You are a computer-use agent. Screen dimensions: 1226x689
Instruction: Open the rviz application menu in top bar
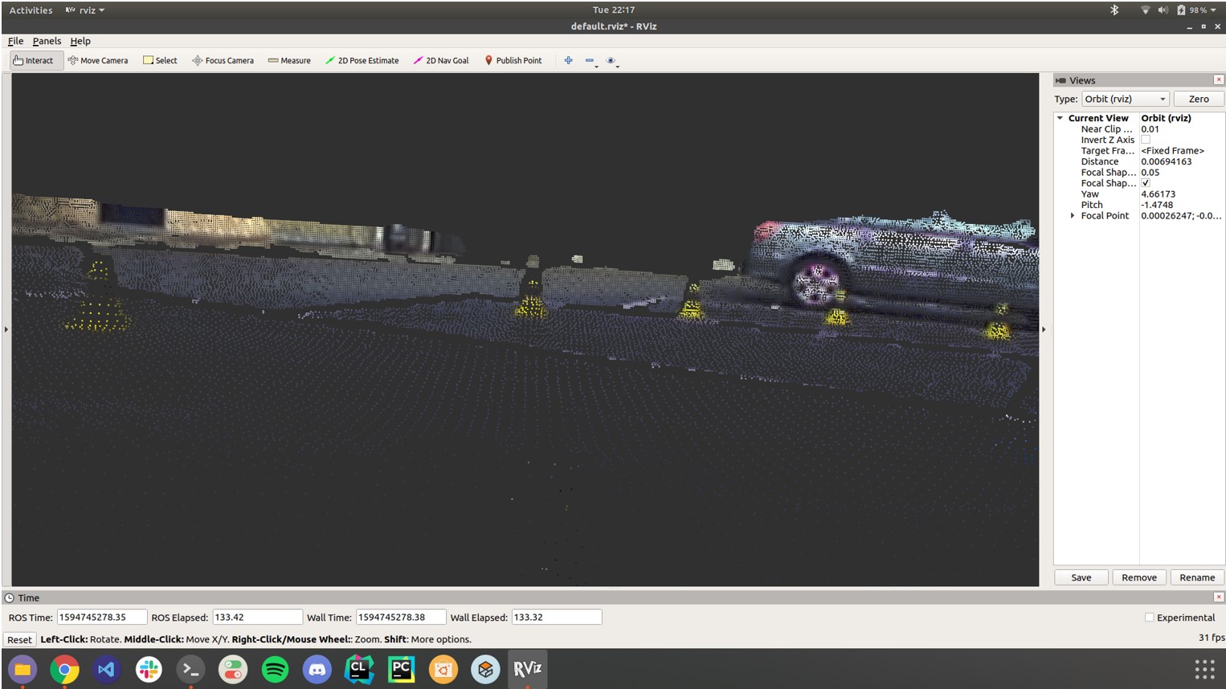pos(85,10)
